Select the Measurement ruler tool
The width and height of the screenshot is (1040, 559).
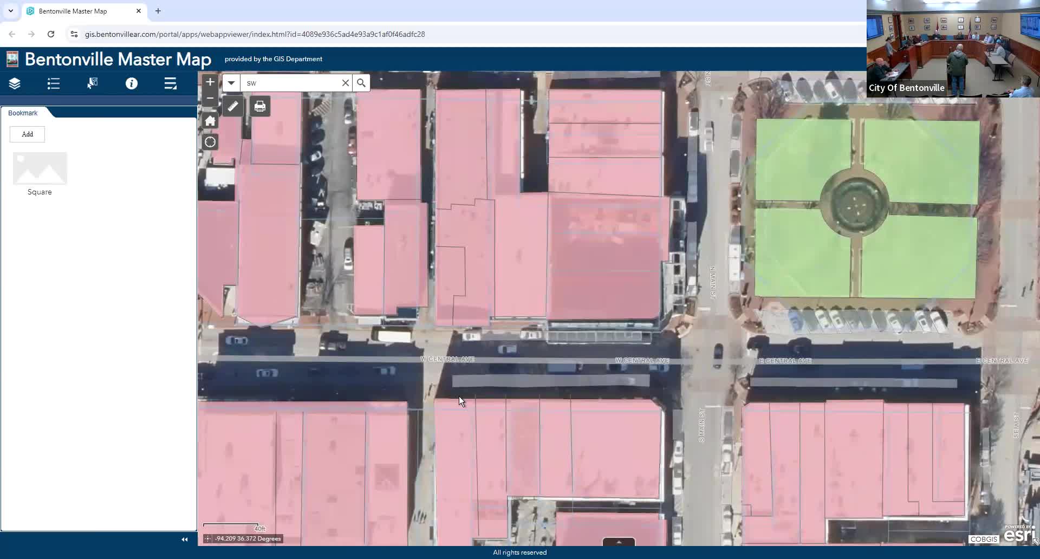click(x=232, y=106)
